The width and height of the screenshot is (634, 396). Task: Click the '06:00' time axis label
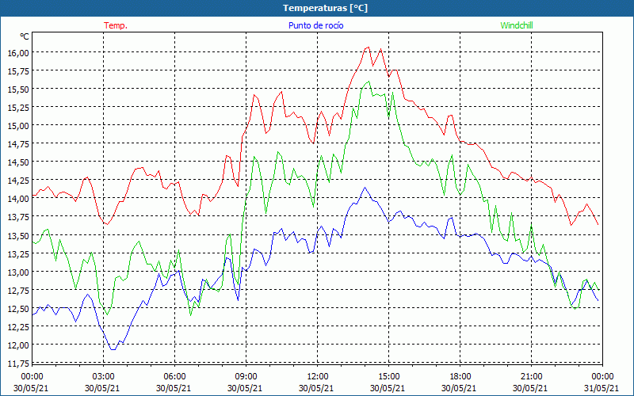tap(174, 377)
